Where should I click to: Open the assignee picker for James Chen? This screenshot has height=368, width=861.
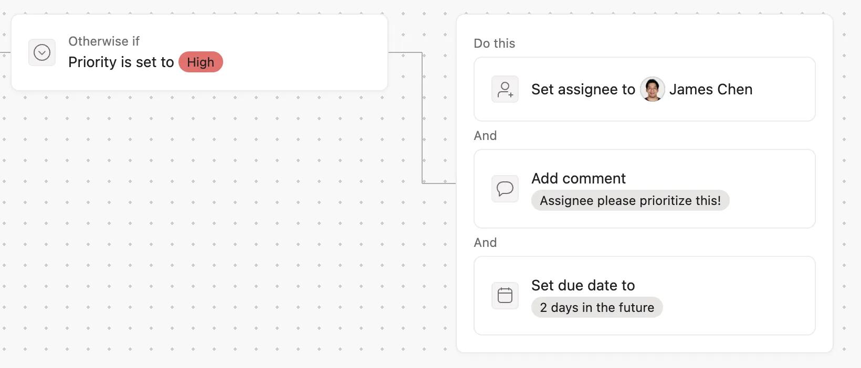pyautogui.click(x=652, y=89)
